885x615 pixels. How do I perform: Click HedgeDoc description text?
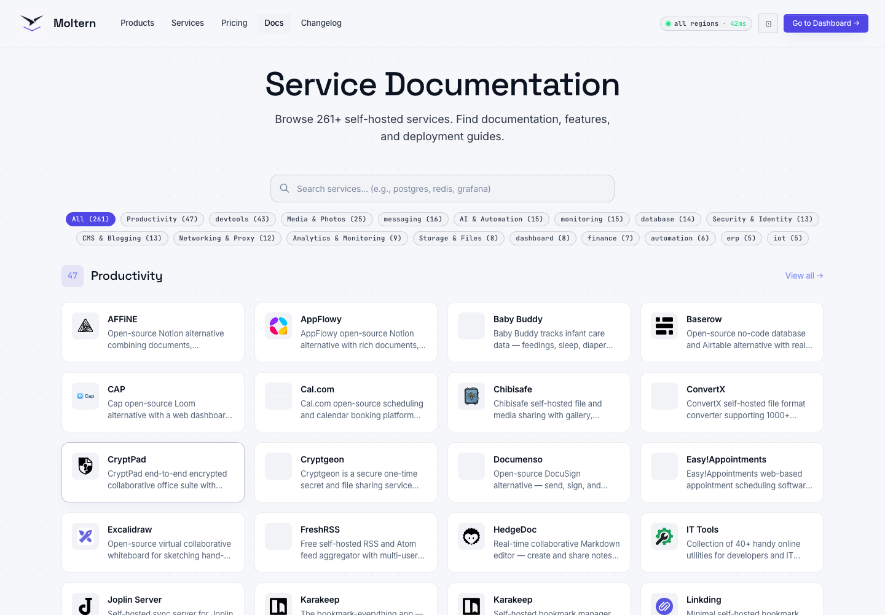[556, 550]
